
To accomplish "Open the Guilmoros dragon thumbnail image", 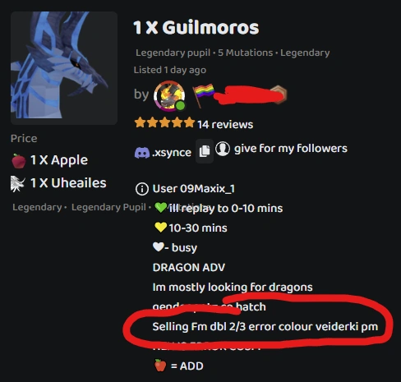I will 64,68.
